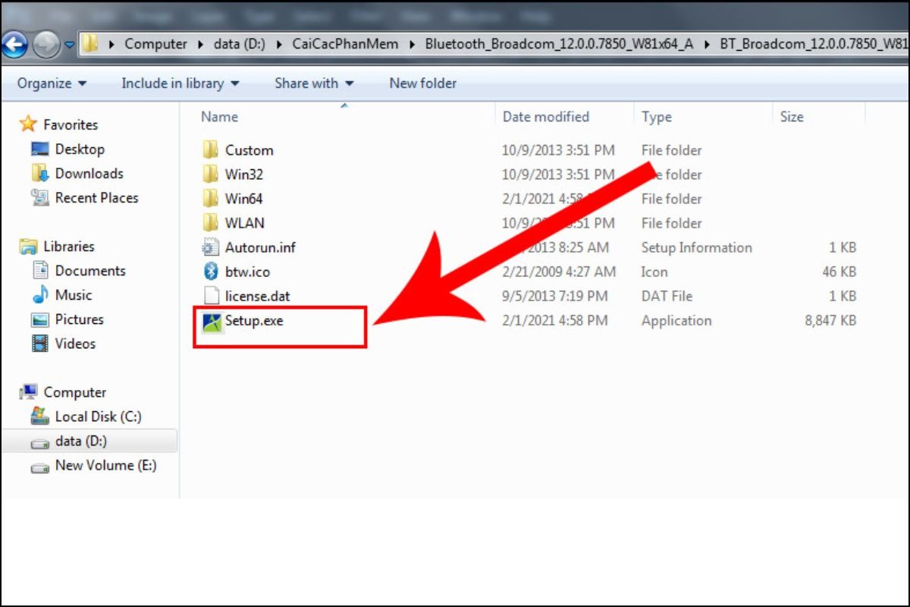Click the Autorun.inf gear file icon
This screenshot has height=607, width=910.
(x=210, y=247)
